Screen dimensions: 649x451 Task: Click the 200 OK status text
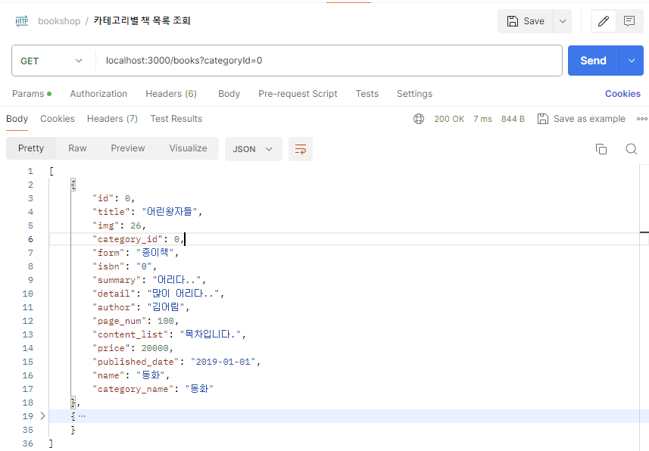pos(449,119)
